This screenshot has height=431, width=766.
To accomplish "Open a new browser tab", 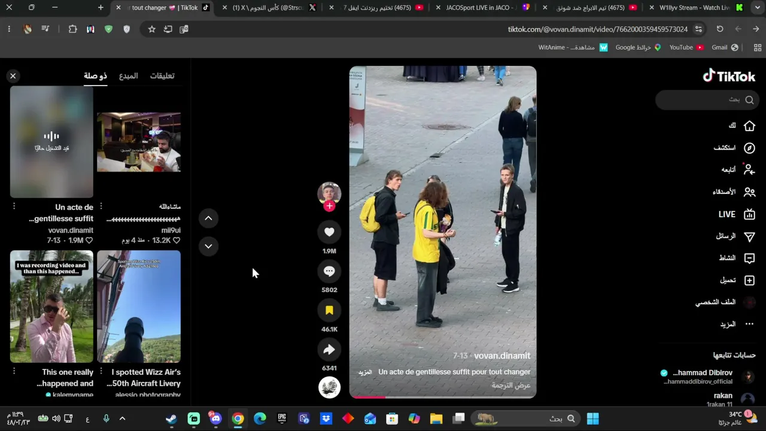I will pyautogui.click(x=101, y=8).
